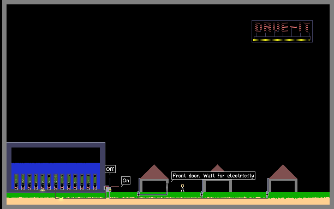Click the middle house's brown roof
334x209 pixels.
pyautogui.click(x=217, y=168)
